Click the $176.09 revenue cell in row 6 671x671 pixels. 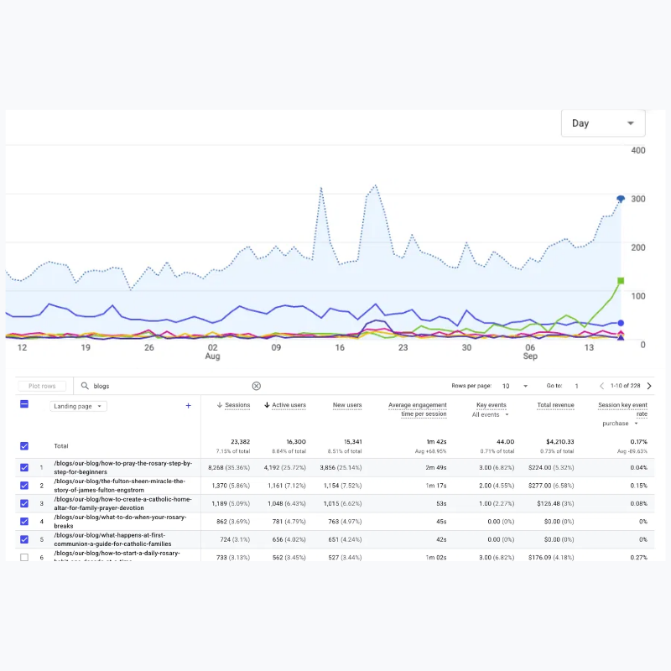(x=551, y=557)
